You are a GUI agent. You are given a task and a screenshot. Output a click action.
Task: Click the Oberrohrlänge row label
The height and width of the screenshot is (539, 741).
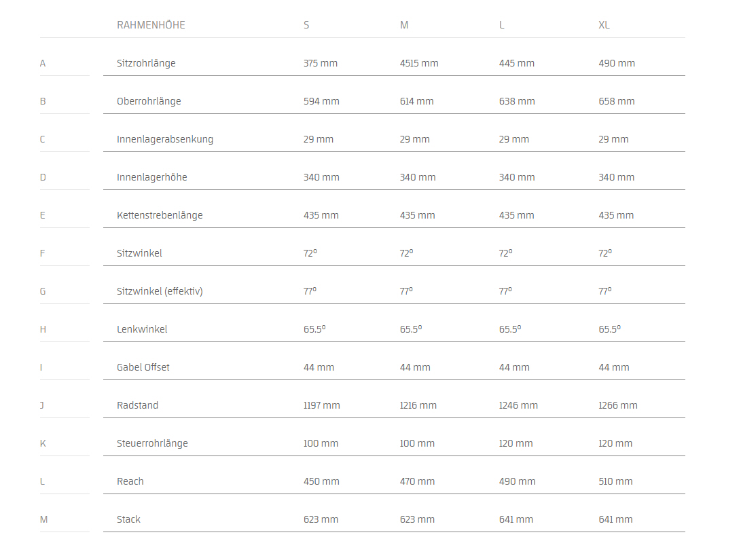(149, 101)
